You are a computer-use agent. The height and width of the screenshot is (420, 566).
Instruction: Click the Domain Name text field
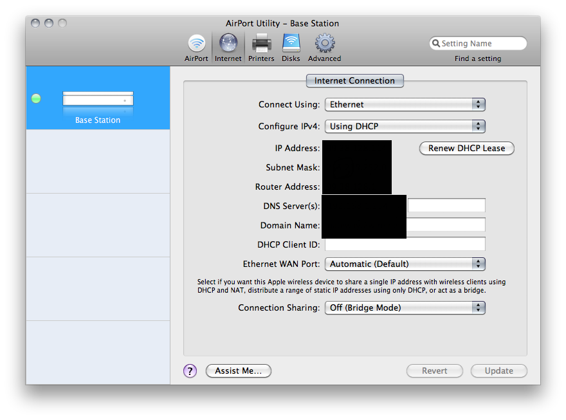point(446,225)
